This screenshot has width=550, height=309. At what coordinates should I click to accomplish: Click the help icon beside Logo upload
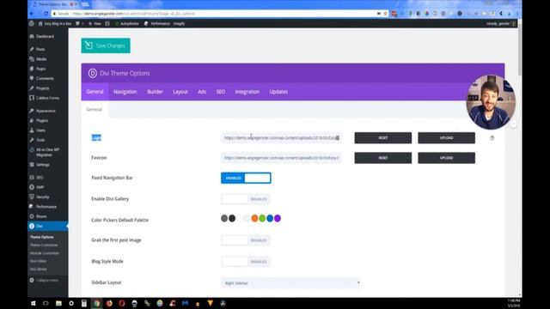point(492,138)
